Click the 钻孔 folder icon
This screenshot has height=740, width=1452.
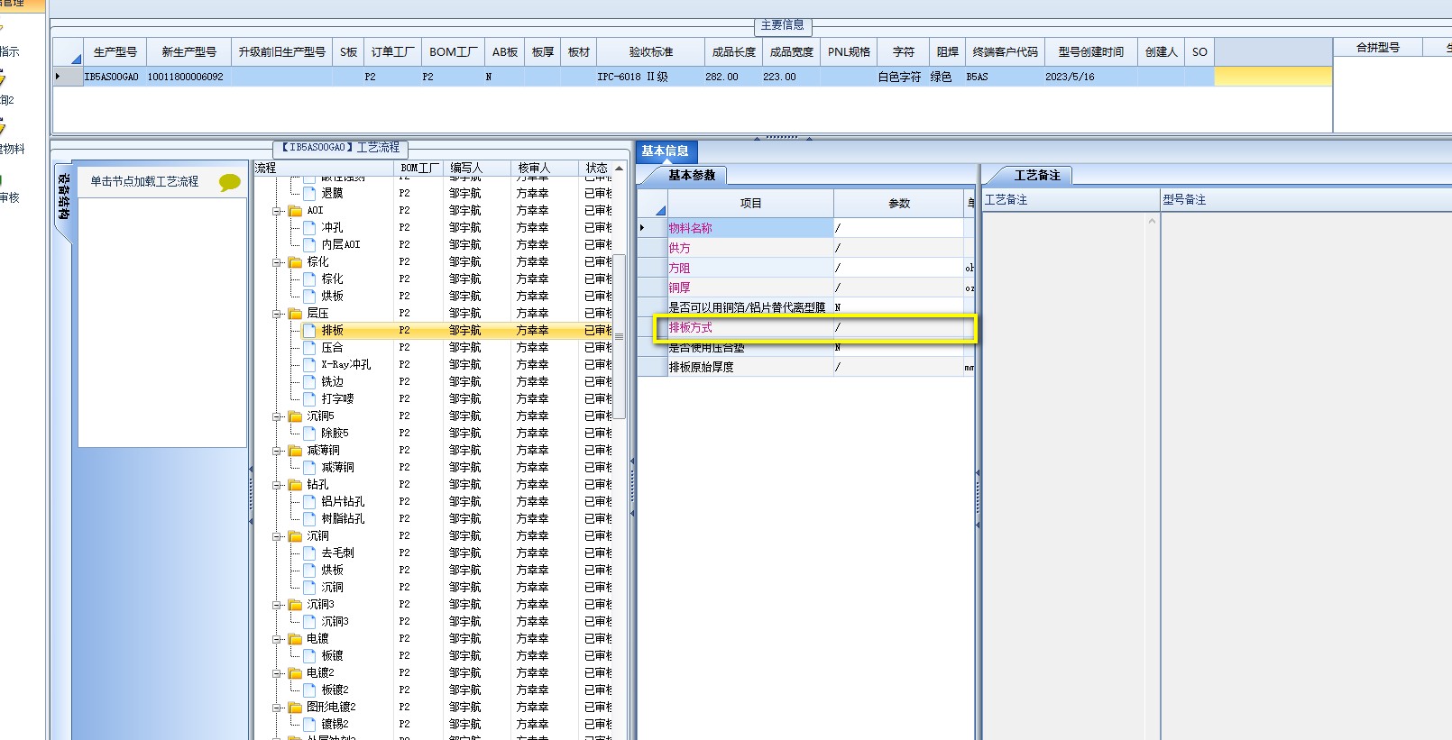pyautogui.click(x=295, y=485)
